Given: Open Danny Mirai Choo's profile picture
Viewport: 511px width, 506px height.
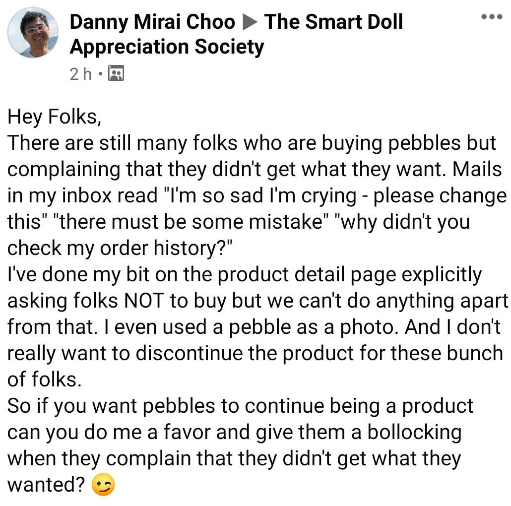Looking at the screenshot, I should (x=33, y=32).
